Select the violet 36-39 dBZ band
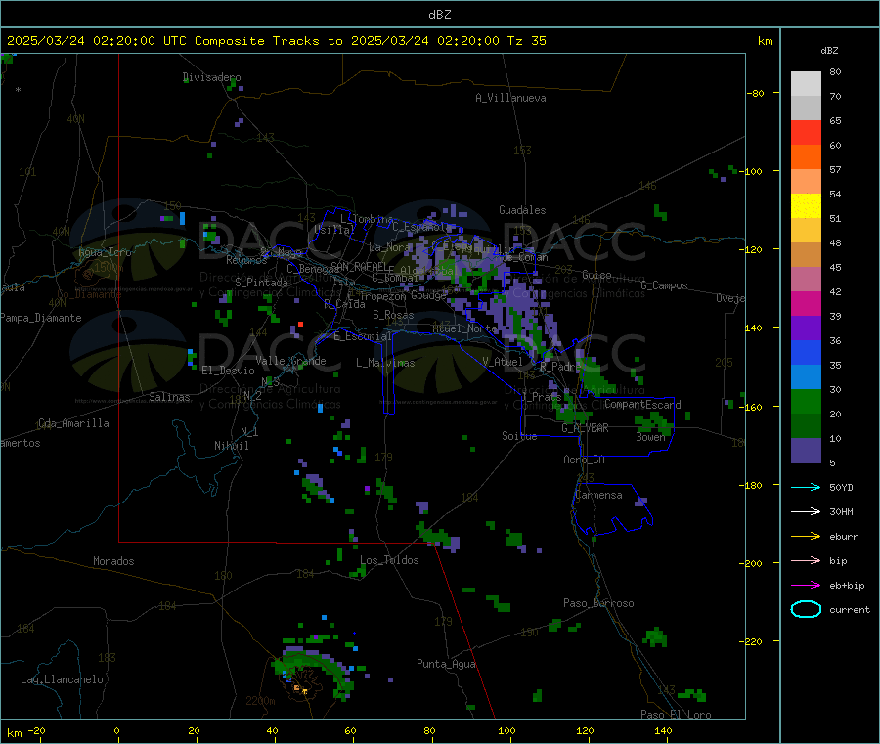This screenshot has width=880, height=744. click(806, 328)
